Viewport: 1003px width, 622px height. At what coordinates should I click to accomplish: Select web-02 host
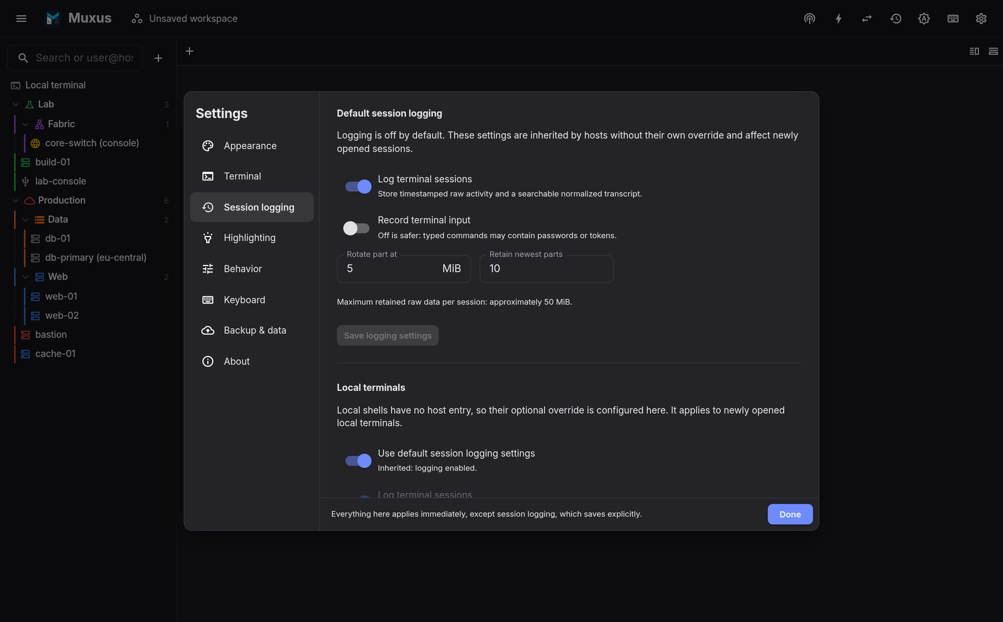[88, 316]
